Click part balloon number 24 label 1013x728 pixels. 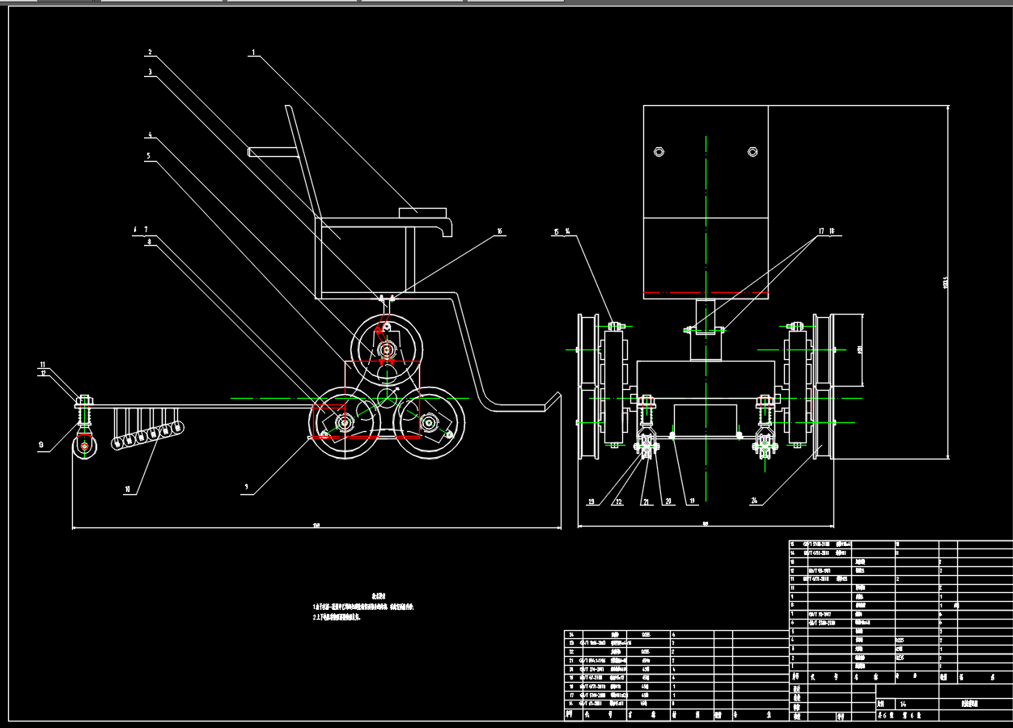(x=754, y=502)
